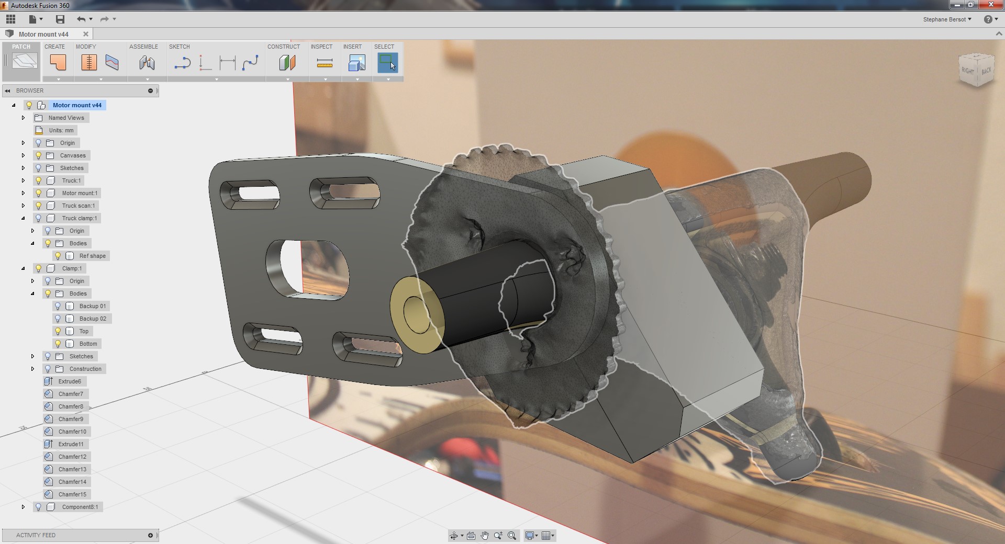Click the Save icon in the top toolbar
Screen dimensions: 1005x544
(60, 19)
